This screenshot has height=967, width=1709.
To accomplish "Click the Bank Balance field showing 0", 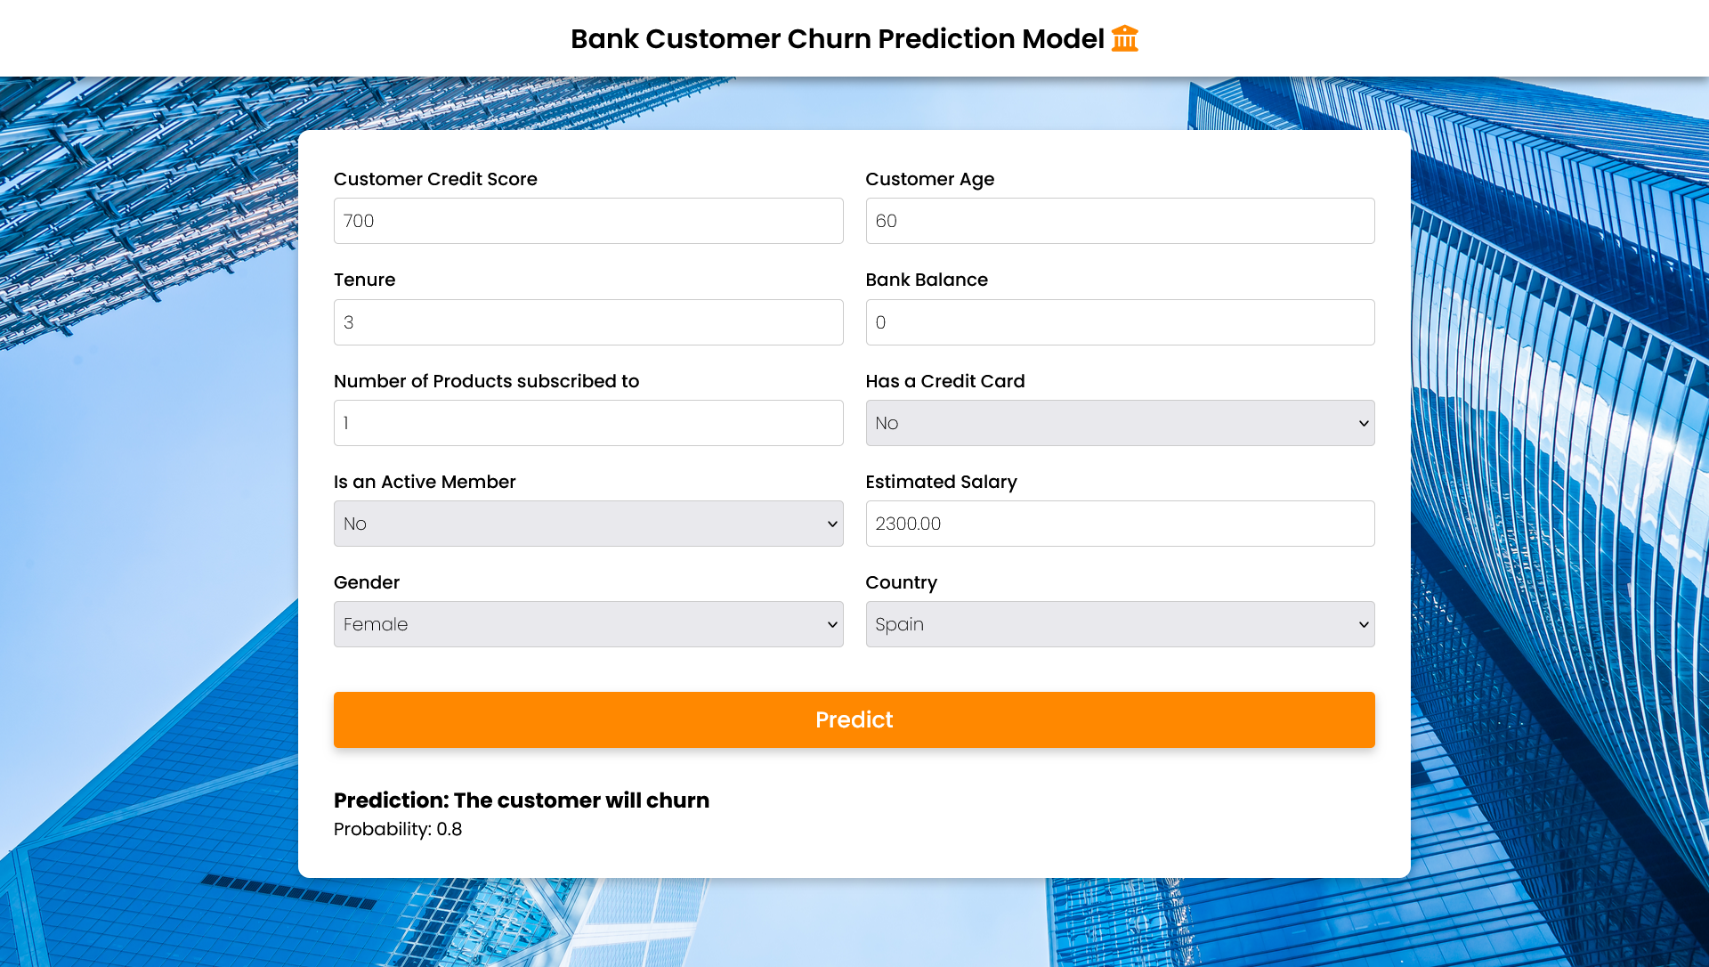I will pos(1120,322).
